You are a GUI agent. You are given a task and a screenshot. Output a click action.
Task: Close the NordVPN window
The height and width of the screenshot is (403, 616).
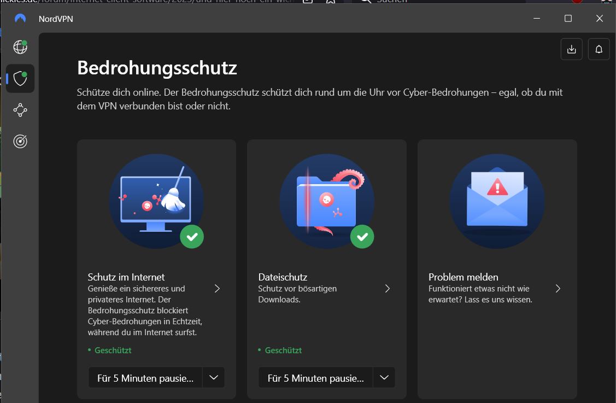[x=600, y=19]
